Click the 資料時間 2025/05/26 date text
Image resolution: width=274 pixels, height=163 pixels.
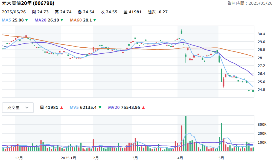pyautogui.click(x=250, y=3)
